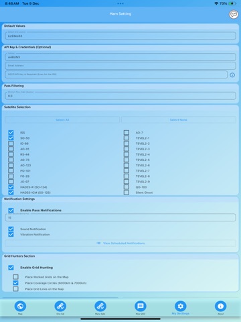
Task: Check the TEVEL2-5 satellite checkbox
Action: [127, 160]
